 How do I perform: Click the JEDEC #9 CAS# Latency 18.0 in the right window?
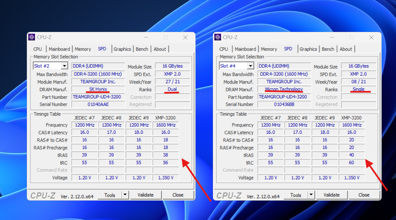tap(325, 132)
